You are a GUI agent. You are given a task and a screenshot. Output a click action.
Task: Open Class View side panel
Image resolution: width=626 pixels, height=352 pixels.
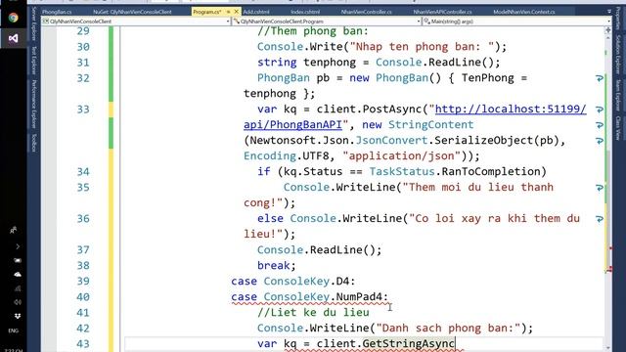click(618, 128)
